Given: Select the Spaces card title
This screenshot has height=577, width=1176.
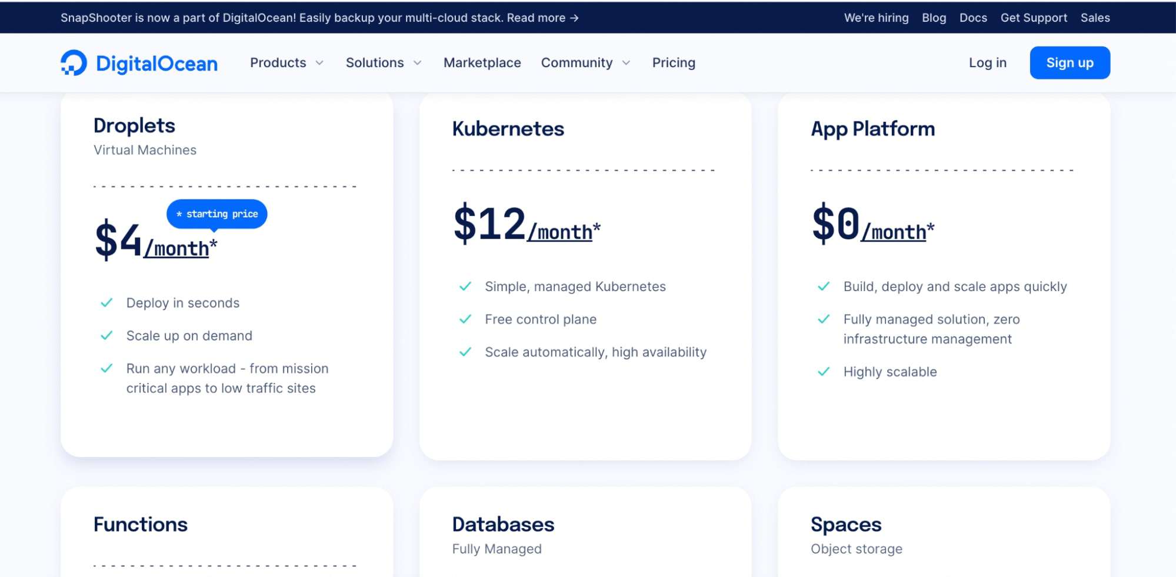Looking at the screenshot, I should click(846, 524).
